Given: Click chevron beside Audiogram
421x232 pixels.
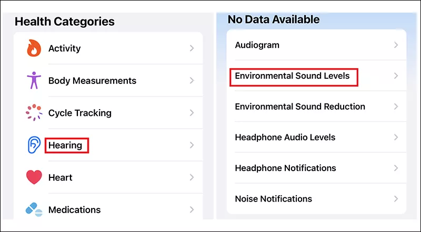Looking at the screenshot, I should click(x=396, y=45).
